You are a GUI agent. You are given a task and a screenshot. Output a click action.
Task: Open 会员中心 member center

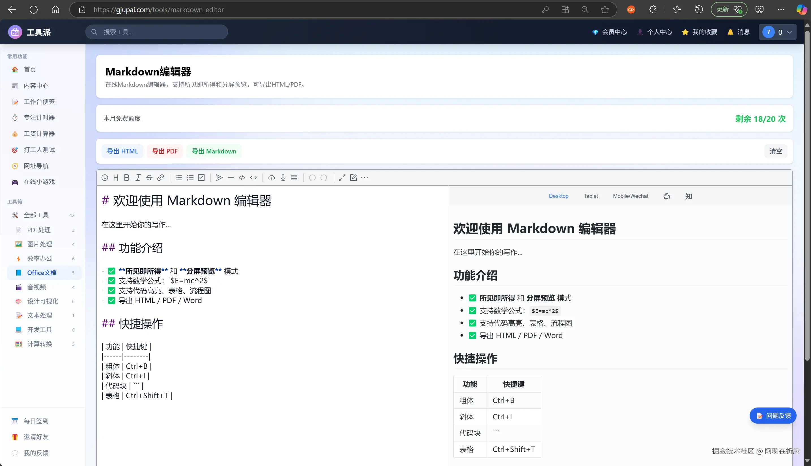pyautogui.click(x=610, y=32)
